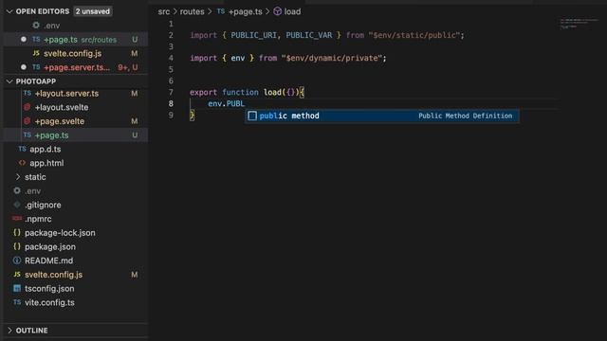This screenshot has width=607, height=341.
Task: Click JS icon of svelte.config.js in open editors
Action: tap(36, 53)
